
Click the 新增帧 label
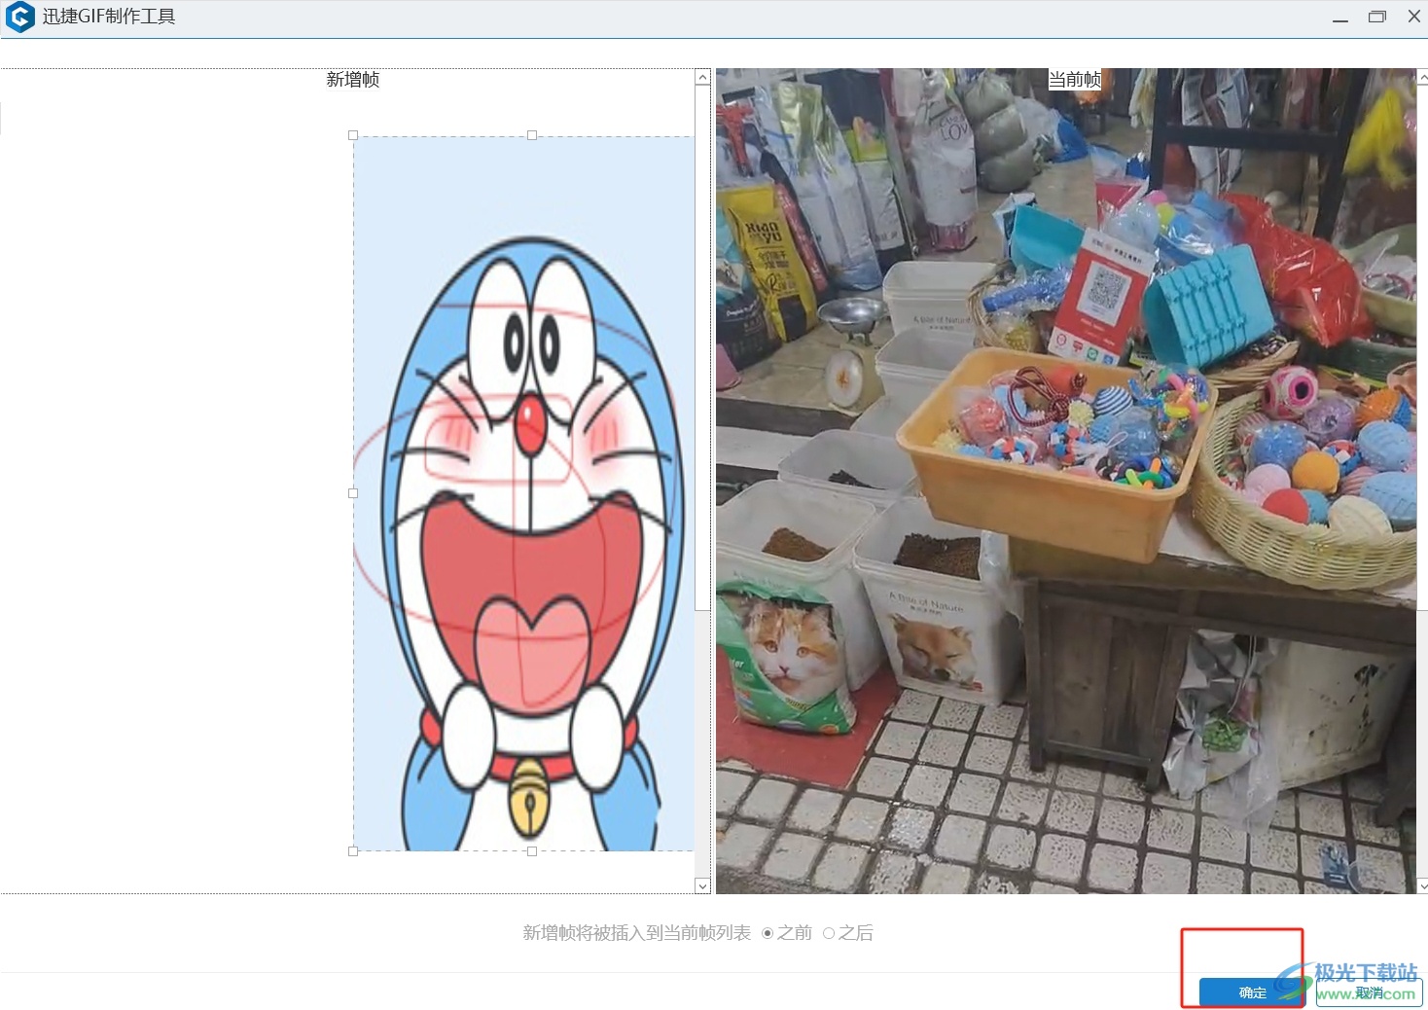pyautogui.click(x=353, y=80)
